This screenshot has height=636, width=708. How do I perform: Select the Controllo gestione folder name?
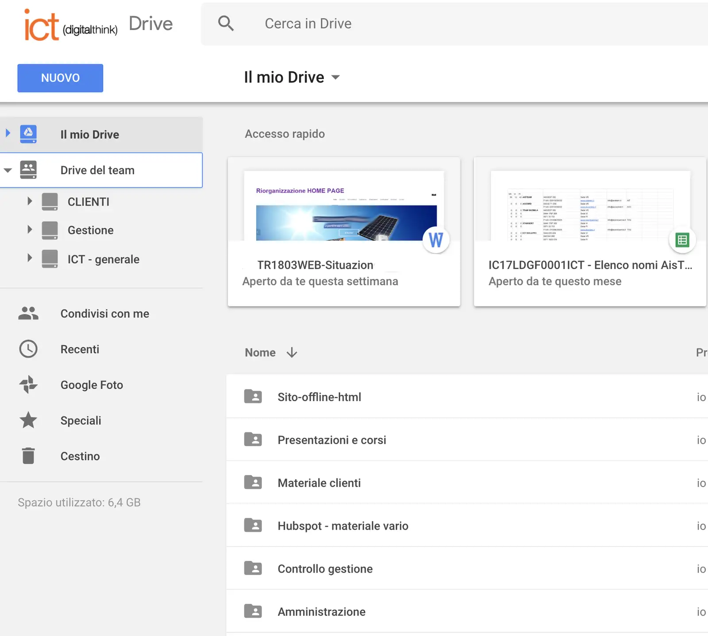(325, 569)
